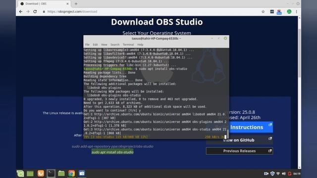Click the Chrome icon in taskbar
This screenshot has width=317, height=178.
coord(71,174)
